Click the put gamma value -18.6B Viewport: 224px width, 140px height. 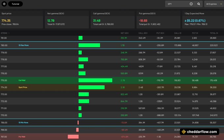coord(143,20)
